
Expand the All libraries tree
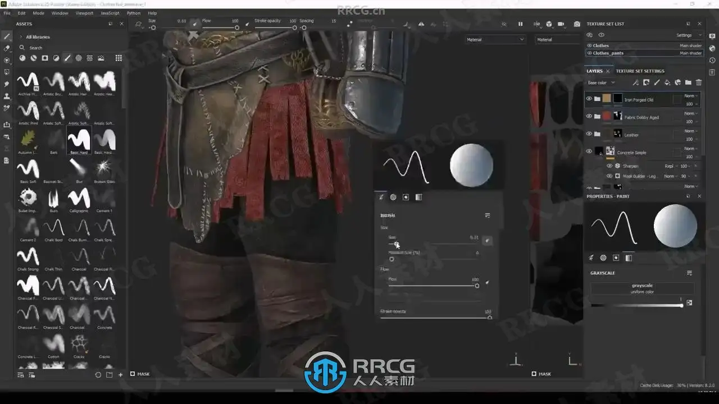click(21, 37)
